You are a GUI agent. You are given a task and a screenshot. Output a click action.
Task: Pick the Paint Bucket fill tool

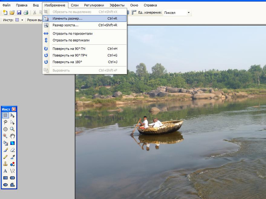click(5, 143)
